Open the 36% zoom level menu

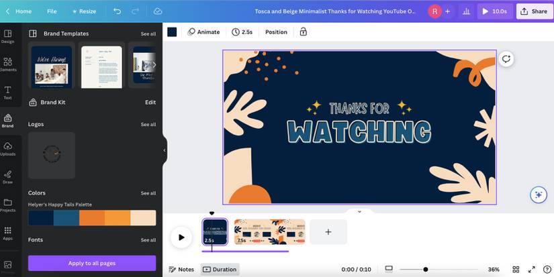pyautogui.click(x=494, y=270)
